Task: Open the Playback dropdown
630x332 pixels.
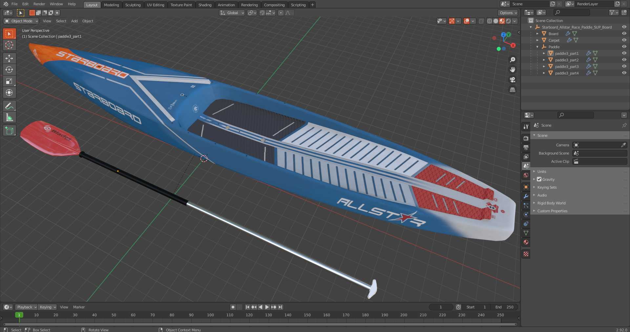Action: pos(26,307)
